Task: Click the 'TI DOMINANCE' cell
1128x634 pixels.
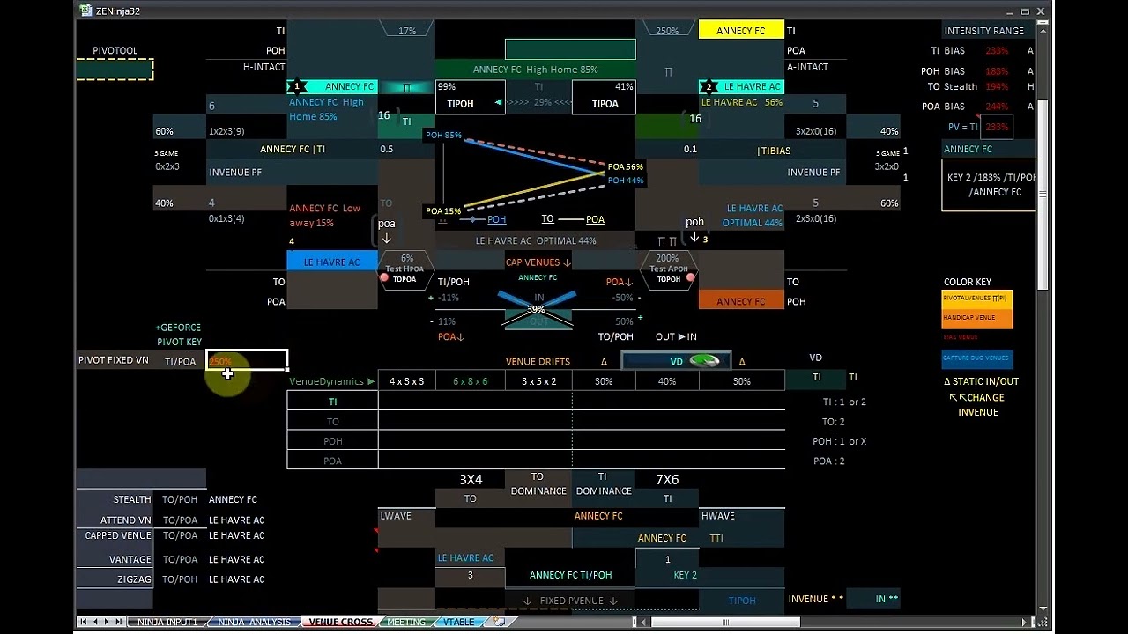Action: click(604, 483)
